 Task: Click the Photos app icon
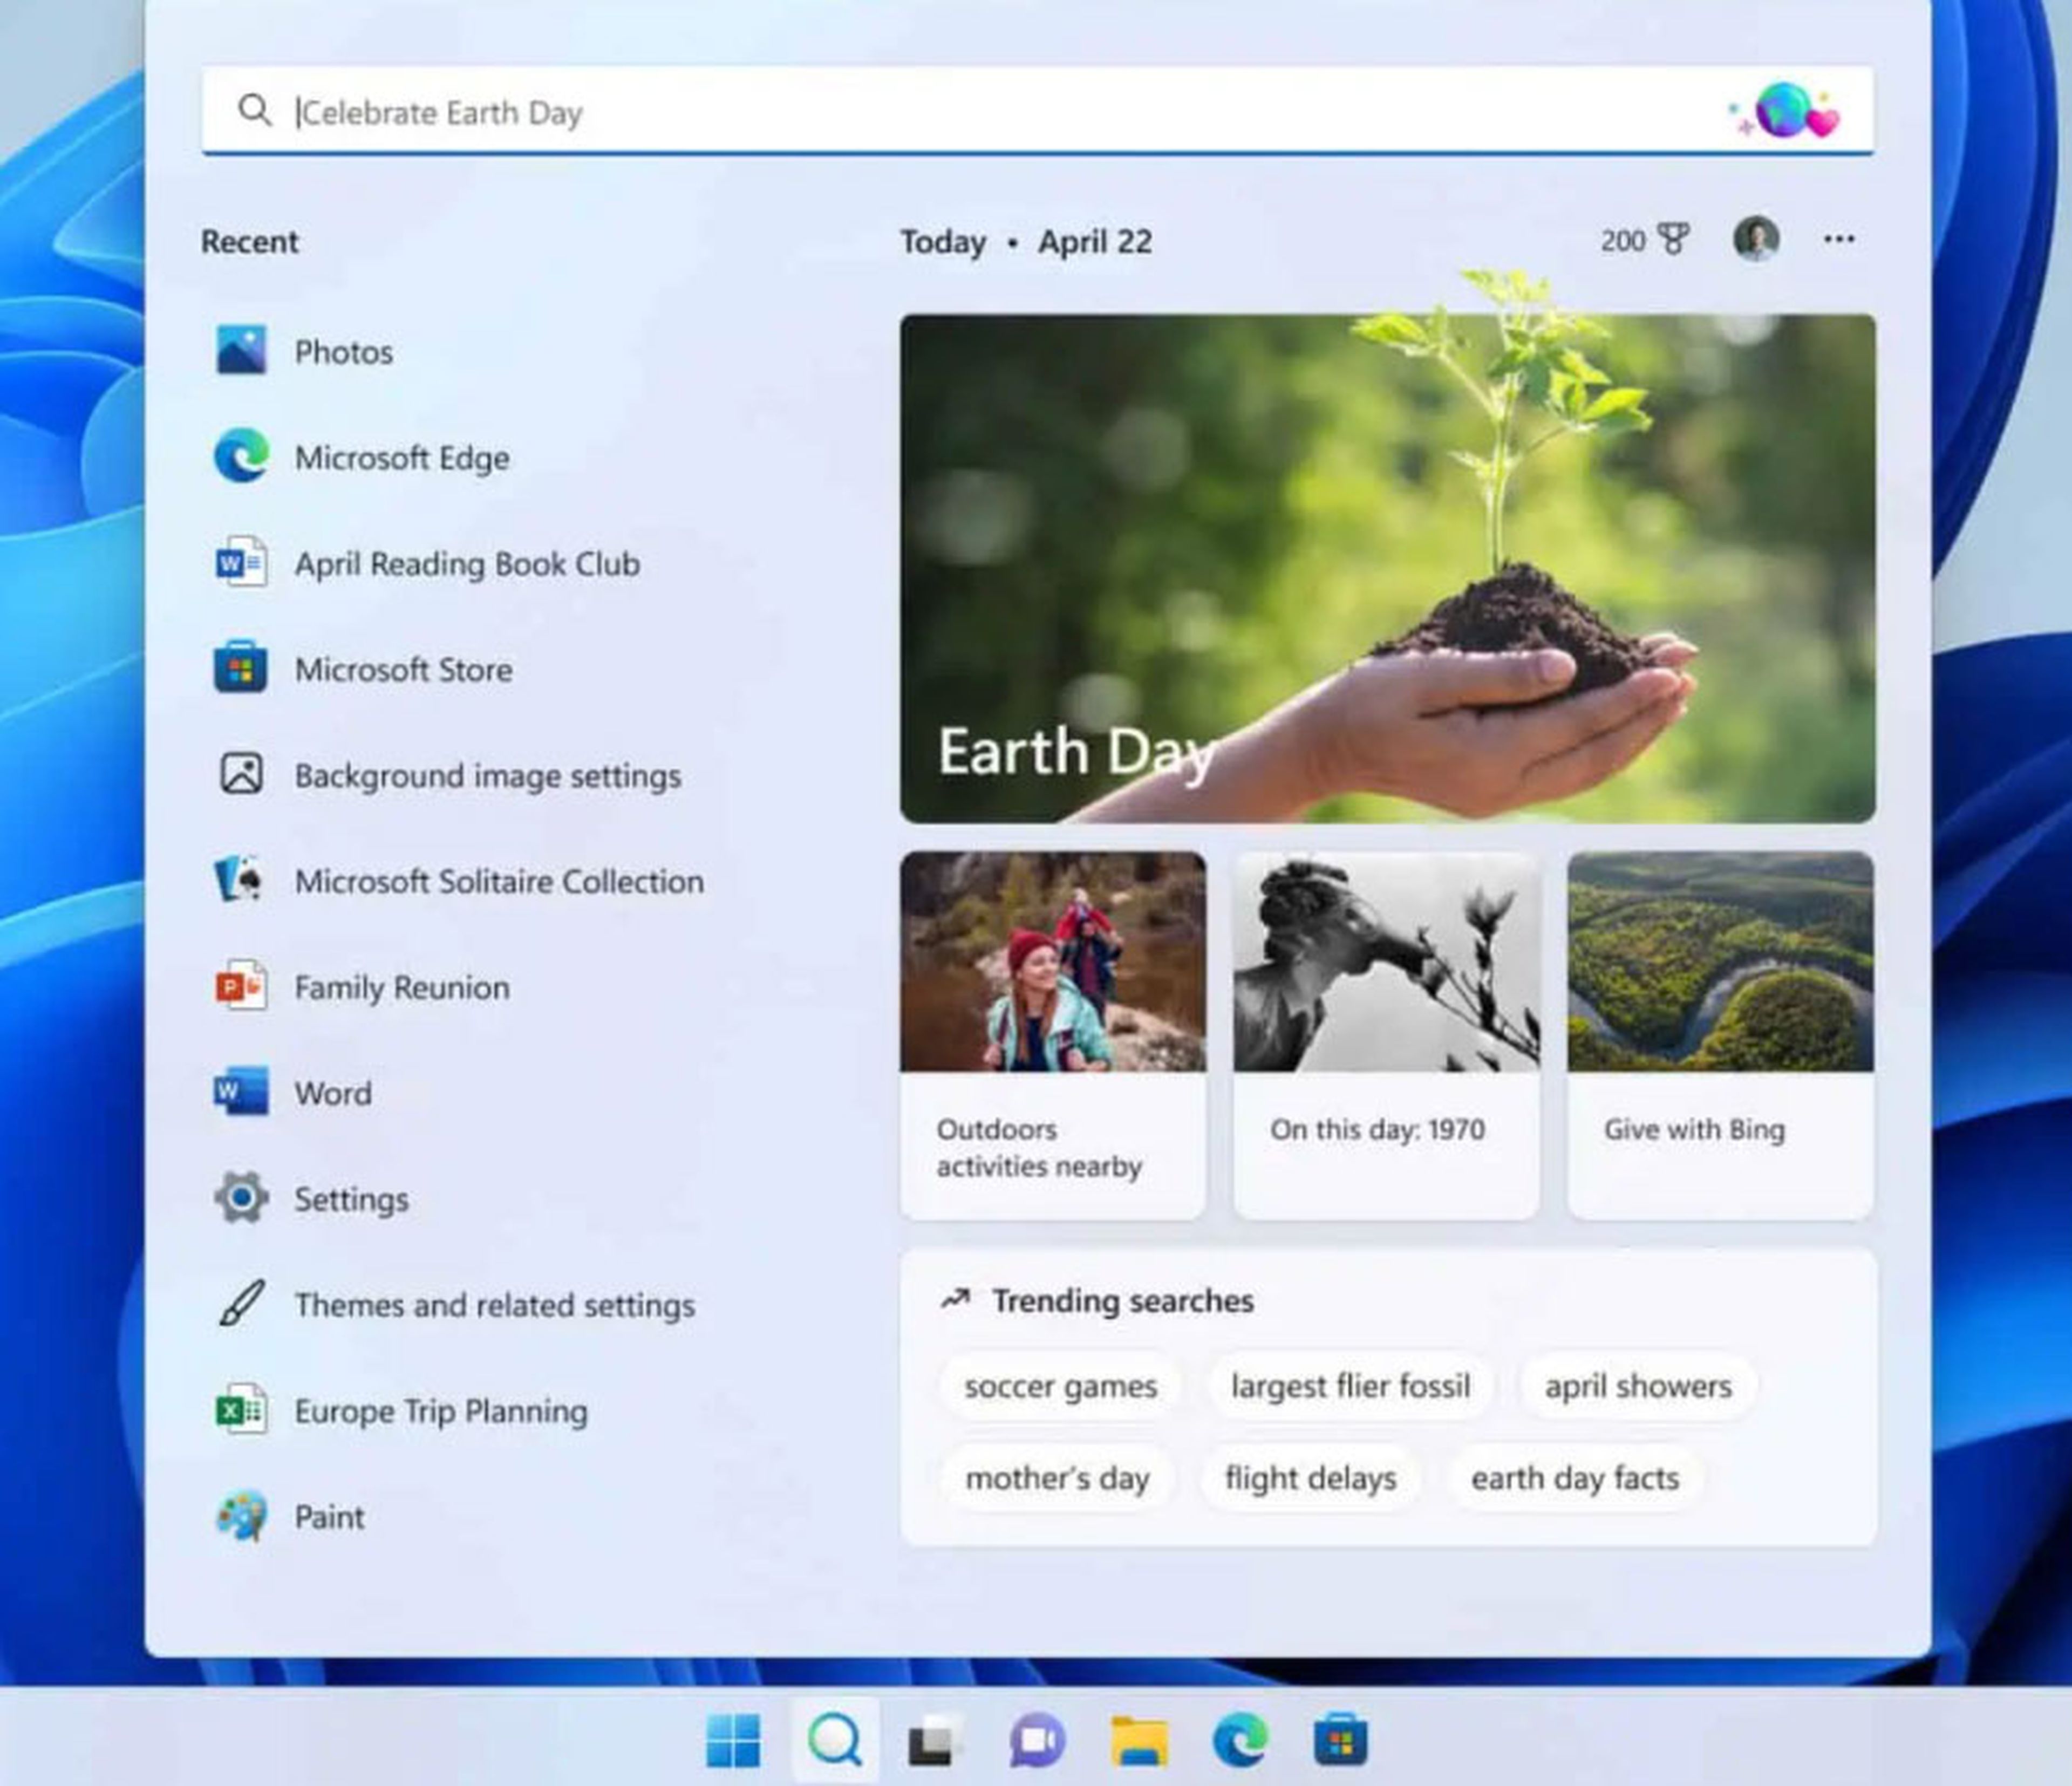[241, 351]
